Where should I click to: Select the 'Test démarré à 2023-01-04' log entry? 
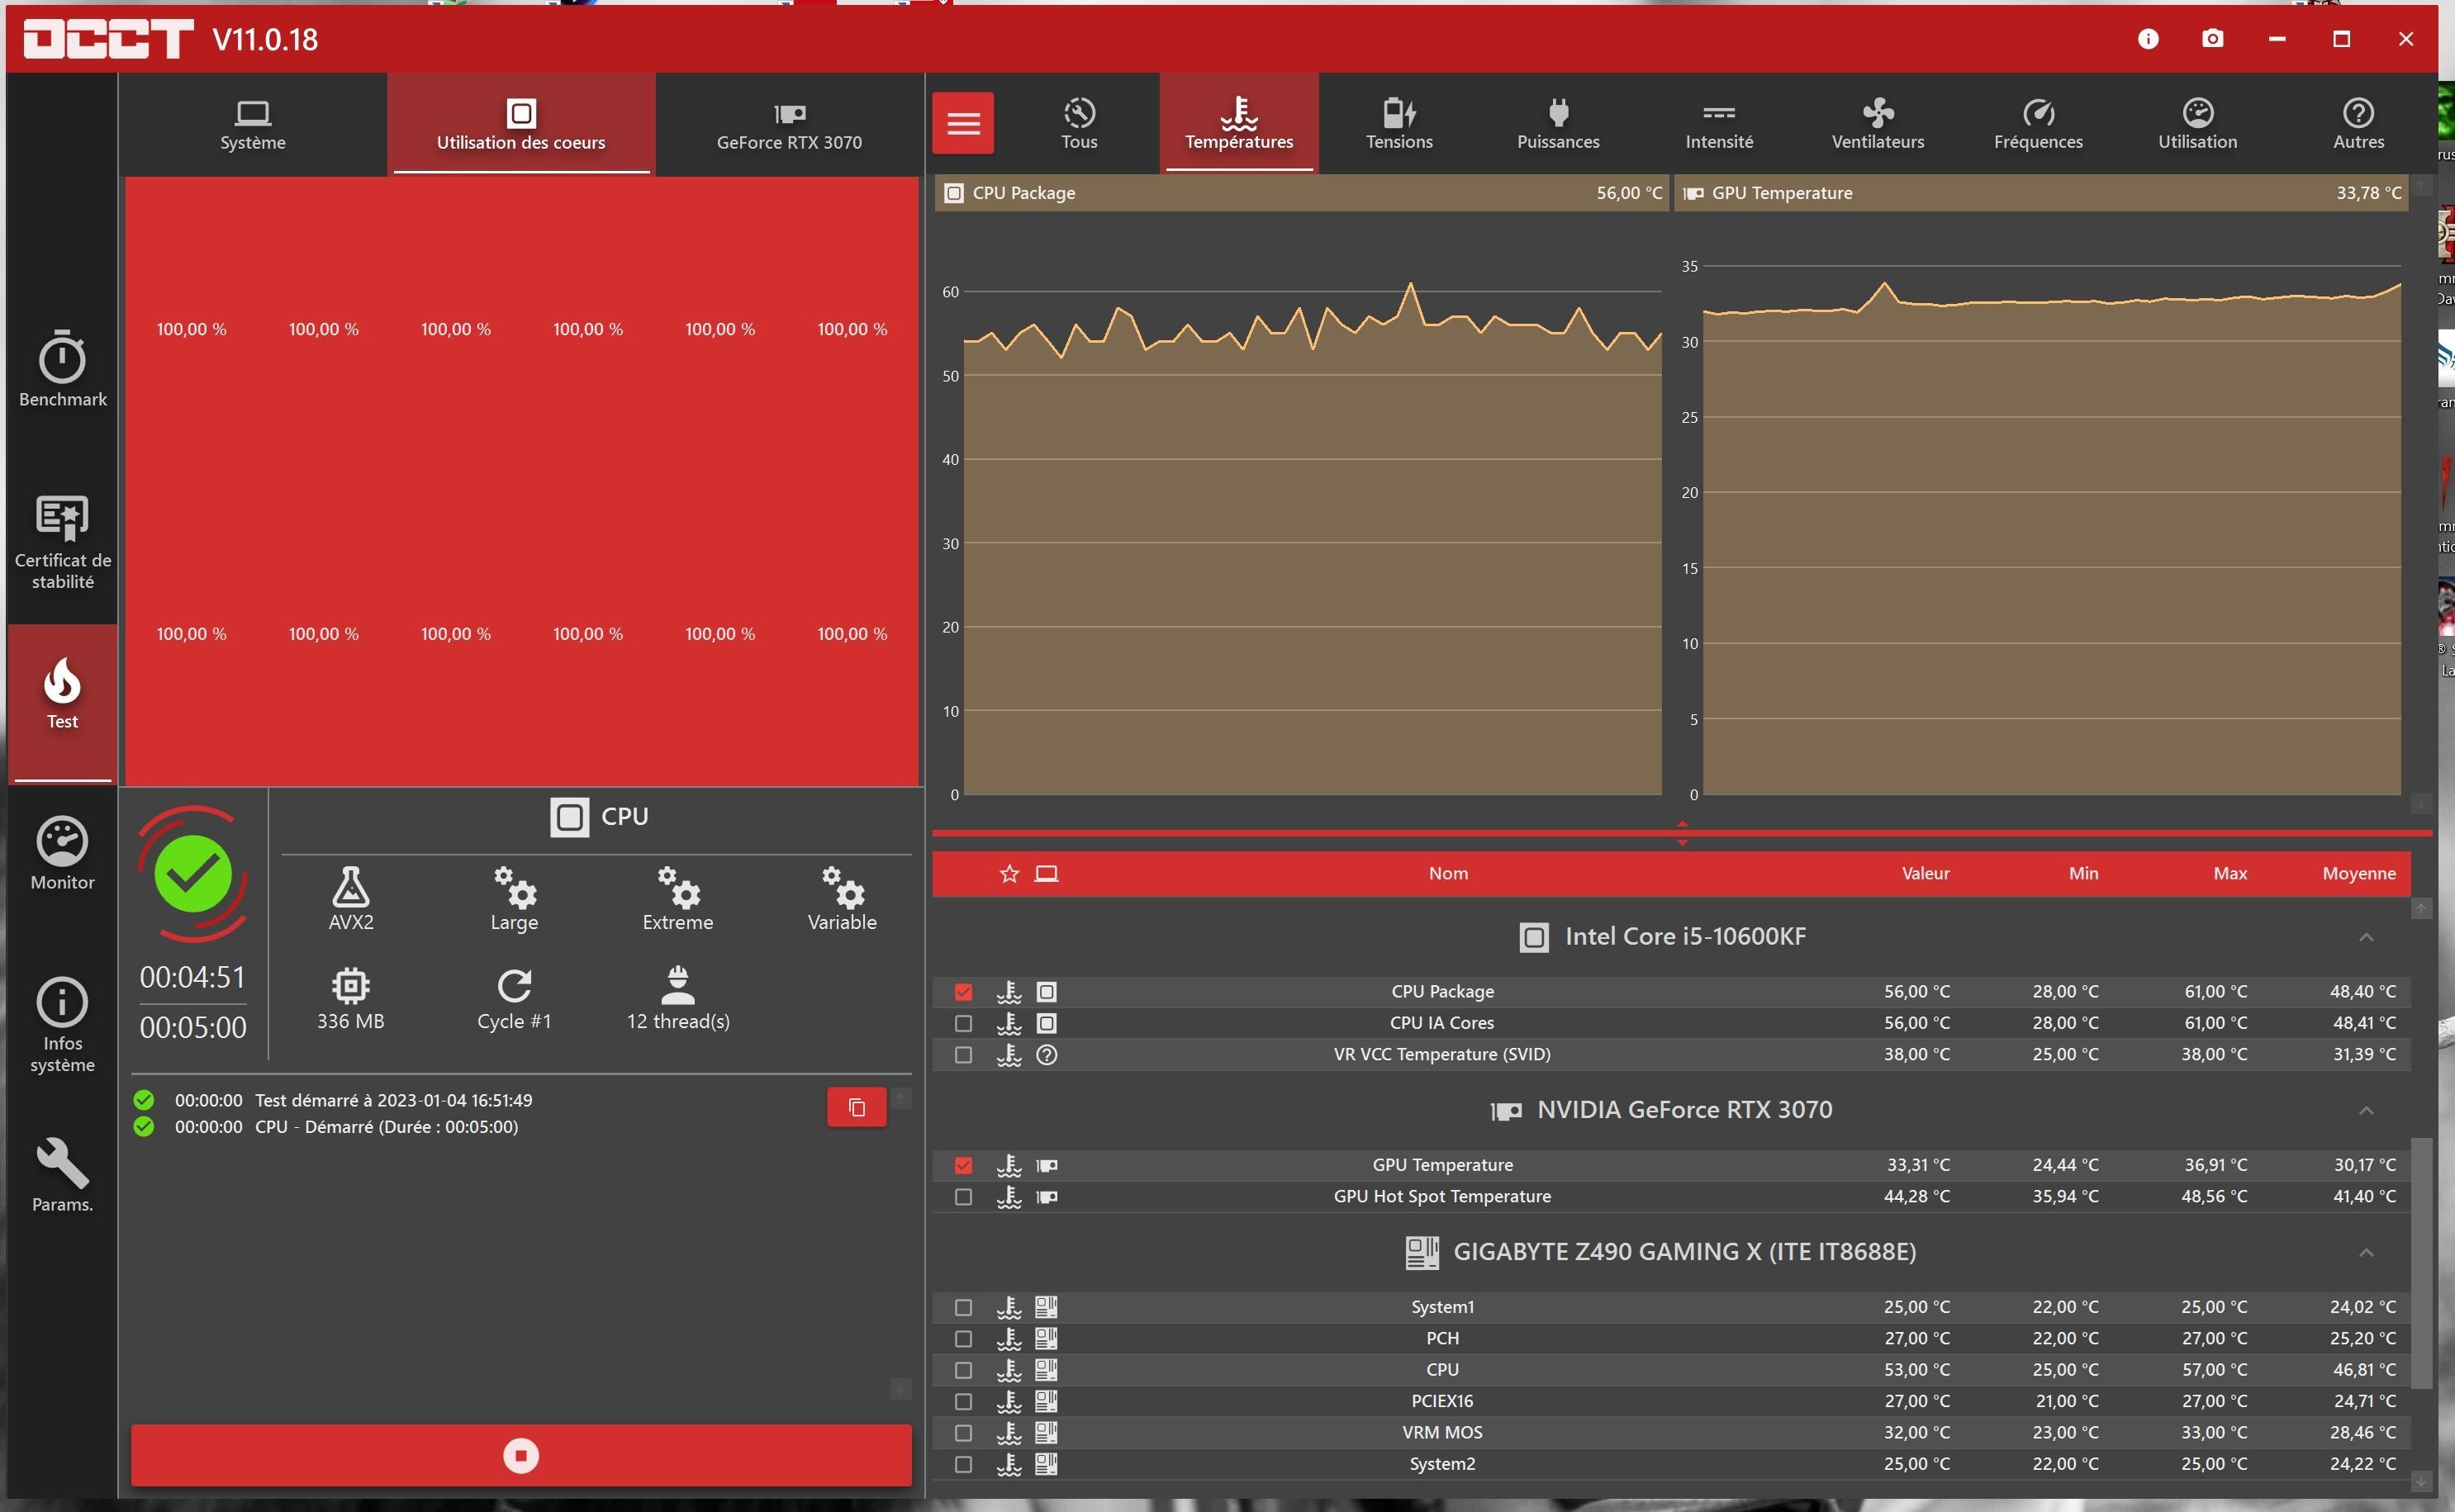[x=393, y=1100]
